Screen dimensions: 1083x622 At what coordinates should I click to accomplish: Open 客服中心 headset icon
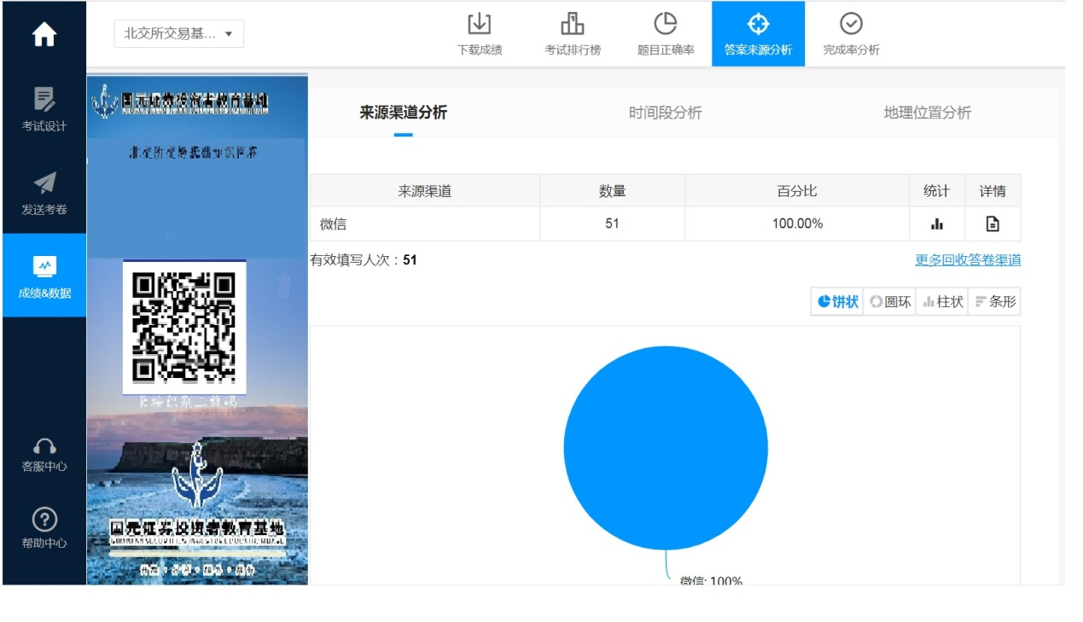click(x=44, y=446)
